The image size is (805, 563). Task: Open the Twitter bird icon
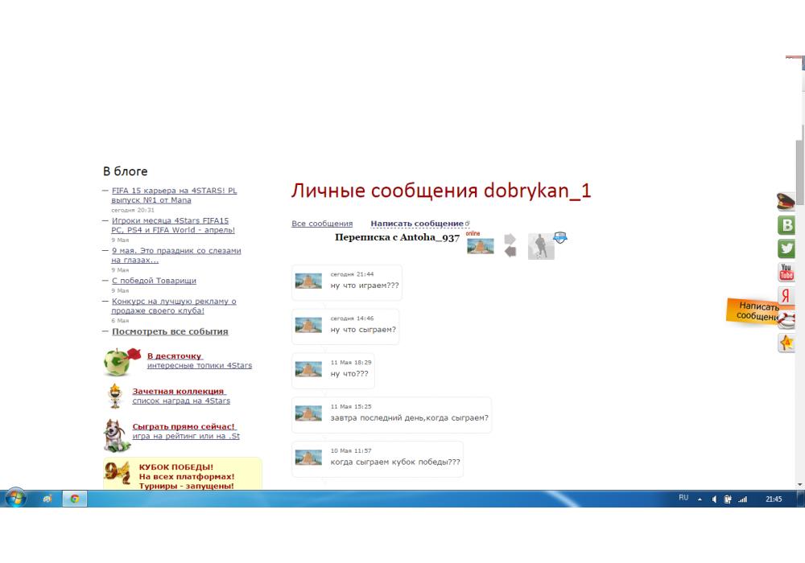coord(786,249)
